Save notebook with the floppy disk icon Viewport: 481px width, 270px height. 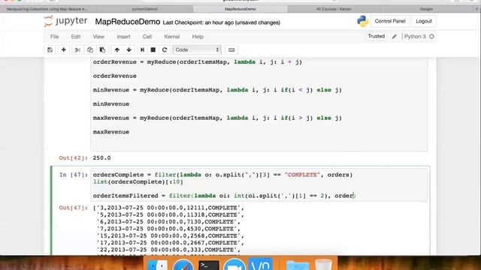click(50, 50)
